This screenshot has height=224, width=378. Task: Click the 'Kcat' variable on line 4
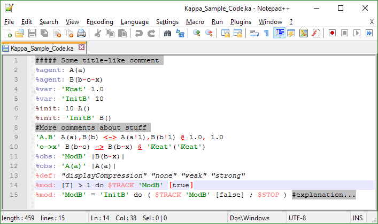point(74,89)
